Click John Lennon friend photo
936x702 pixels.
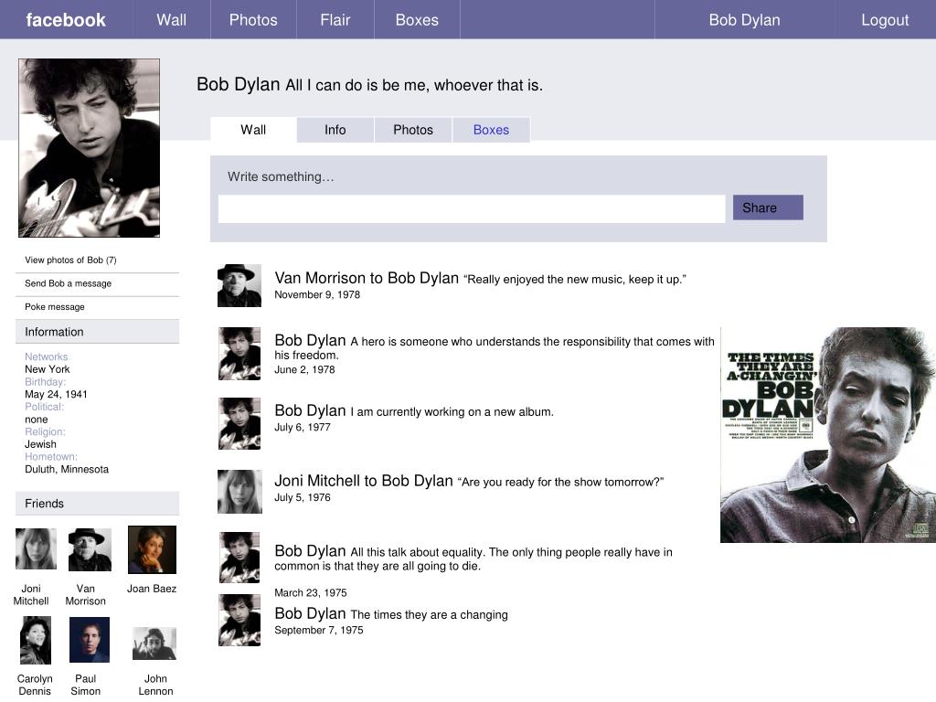point(154,643)
